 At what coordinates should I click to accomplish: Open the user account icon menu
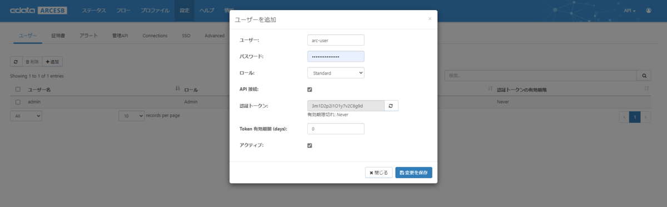648,11
